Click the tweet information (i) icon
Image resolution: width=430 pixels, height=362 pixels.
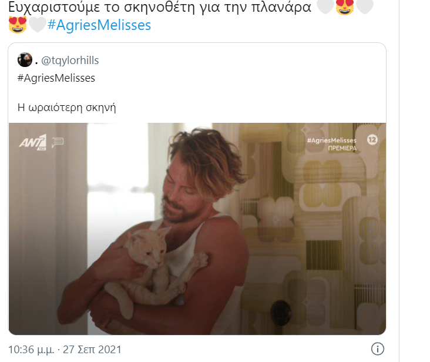coord(377,349)
